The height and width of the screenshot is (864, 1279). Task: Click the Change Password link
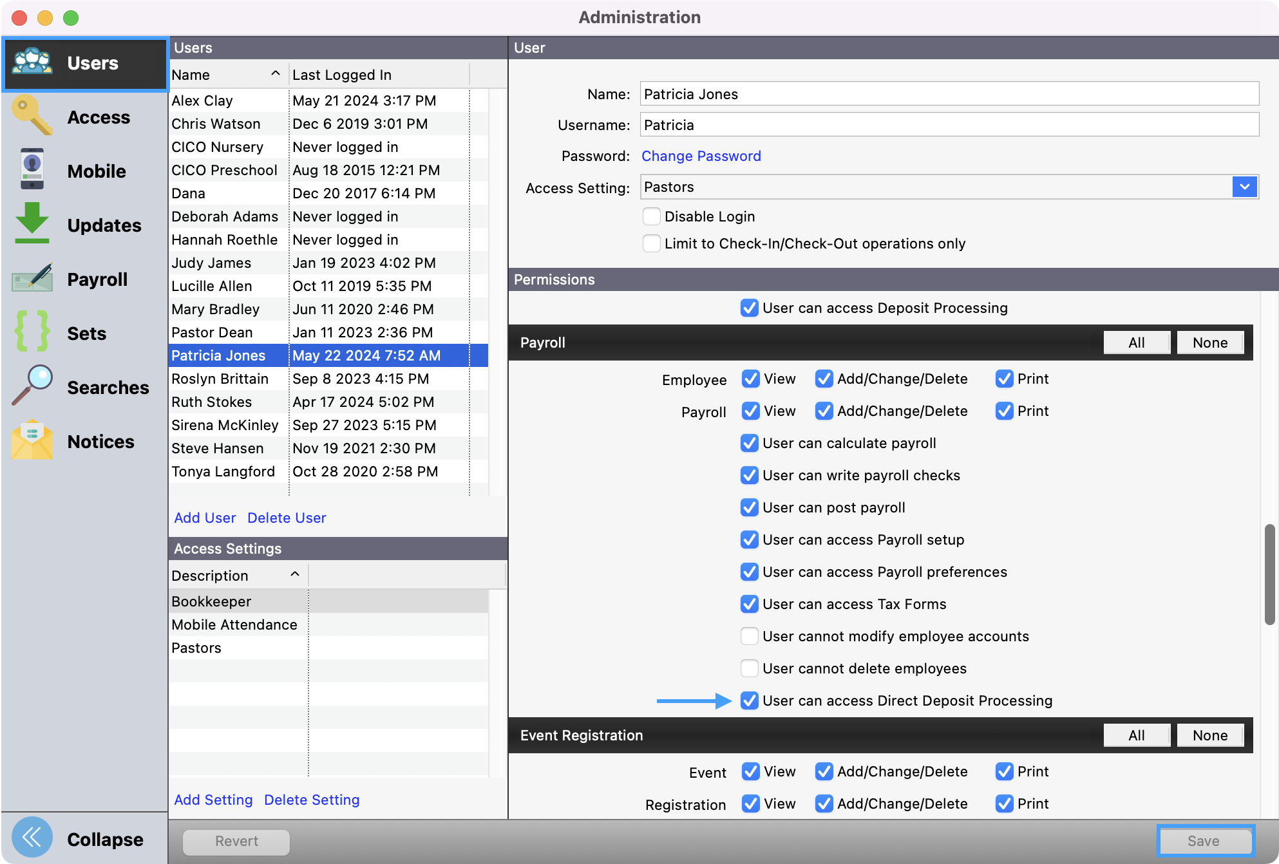pyautogui.click(x=701, y=156)
